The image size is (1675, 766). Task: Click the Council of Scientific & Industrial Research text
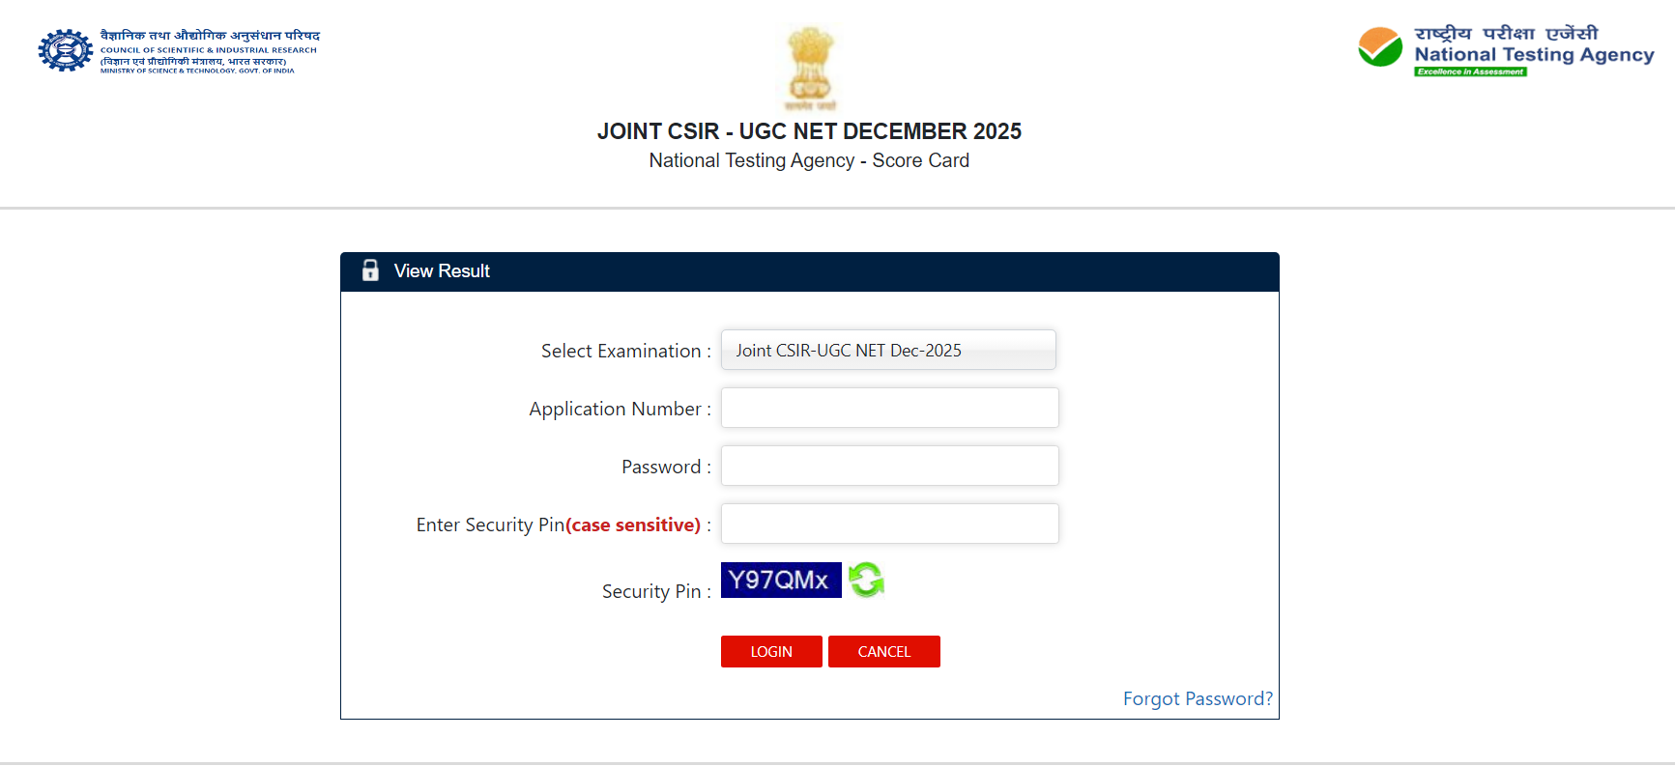(209, 50)
